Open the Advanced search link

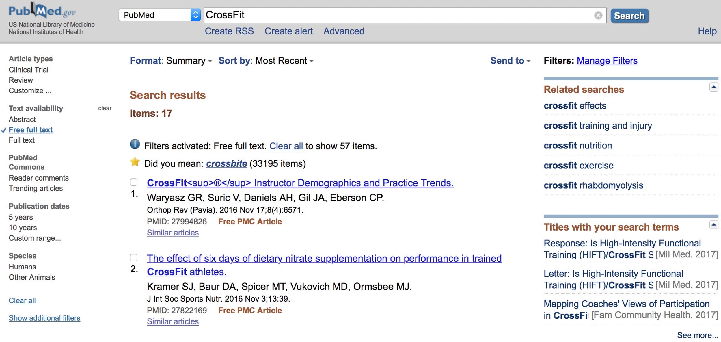point(344,31)
